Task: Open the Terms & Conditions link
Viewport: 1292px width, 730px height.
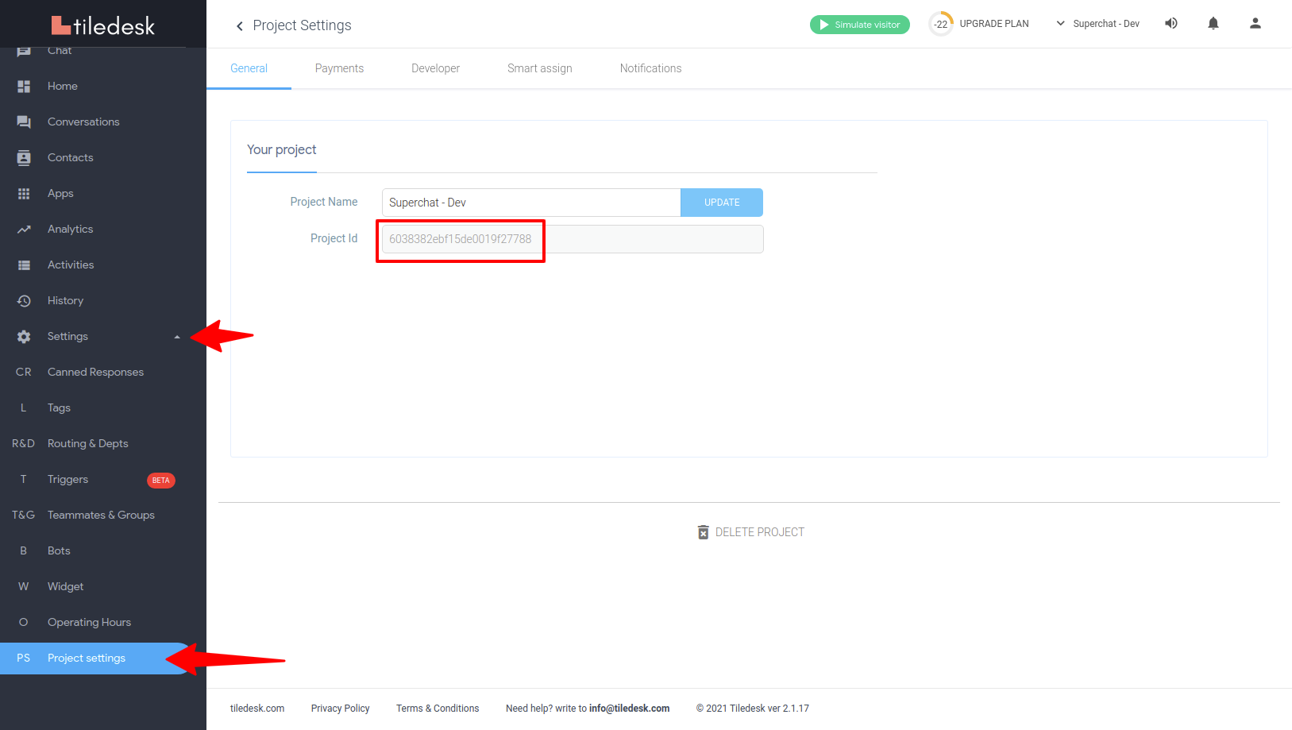Action: click(x=438, y=709)
